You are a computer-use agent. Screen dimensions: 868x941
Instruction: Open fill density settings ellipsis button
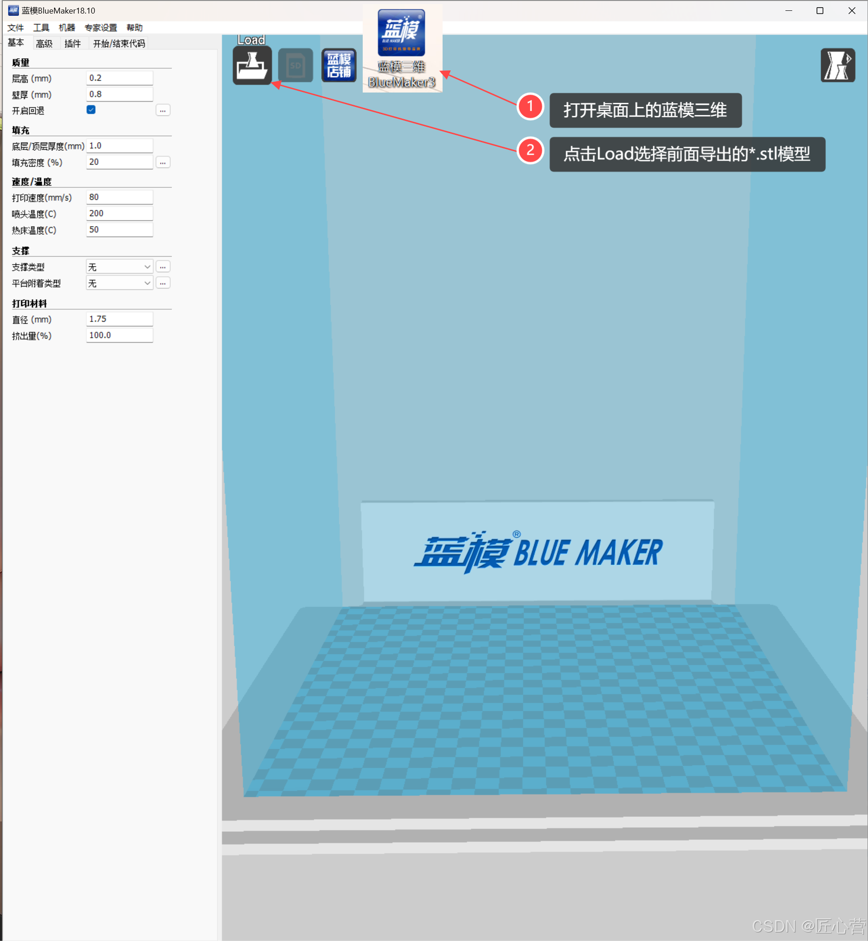162,162
